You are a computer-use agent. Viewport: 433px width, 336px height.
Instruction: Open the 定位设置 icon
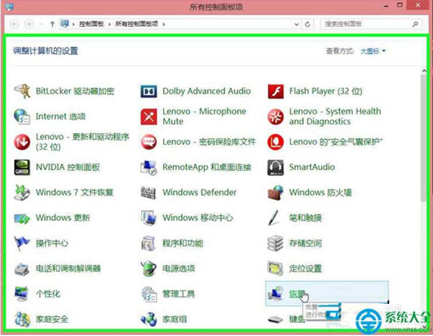[x=276, y=269]
